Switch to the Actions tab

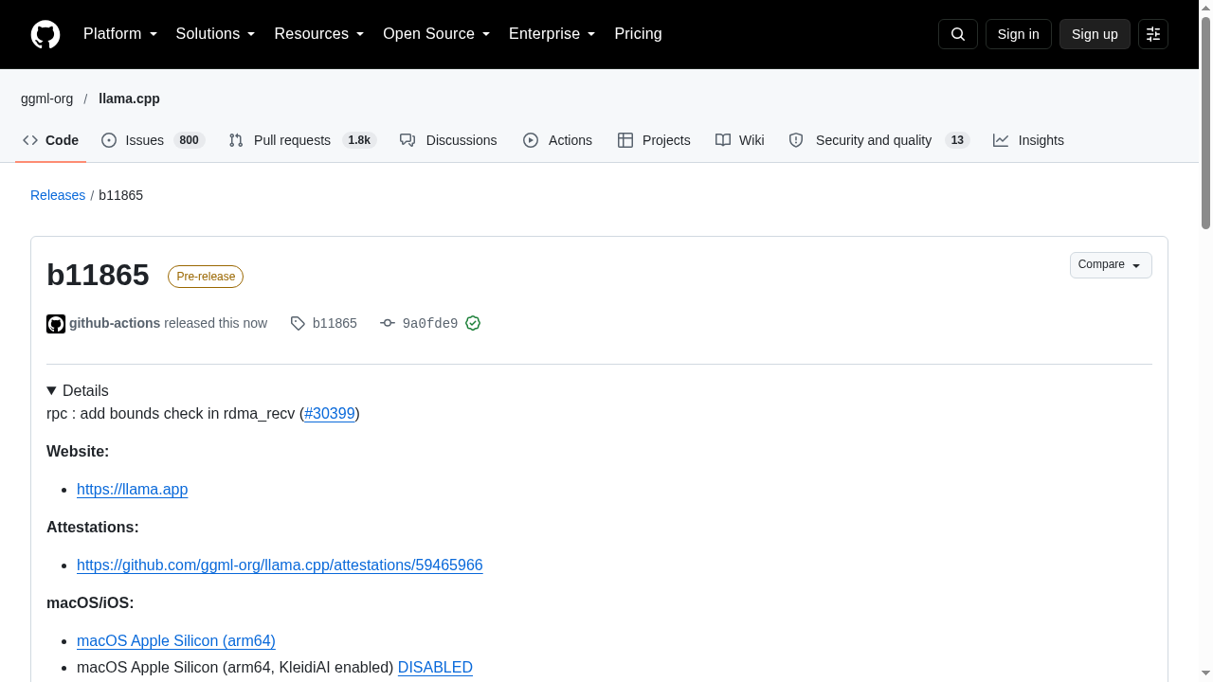(557, 140)
